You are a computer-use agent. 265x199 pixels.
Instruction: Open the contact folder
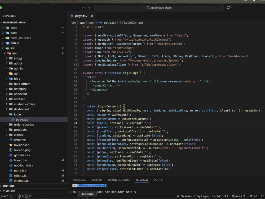(19, 99)
